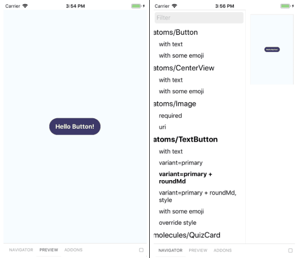Viewport: 299px width, 258px height.
Task: Toggle the checkbox in the left screen's bottom bar
Action: pos(141,250)
